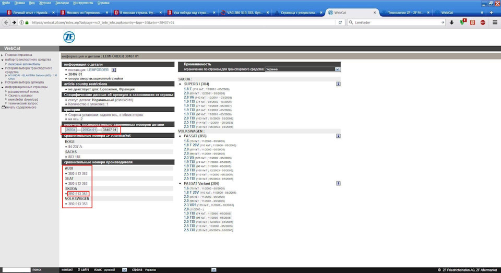Open the LEMFÖRDER supplier link

tap(98, 70)
